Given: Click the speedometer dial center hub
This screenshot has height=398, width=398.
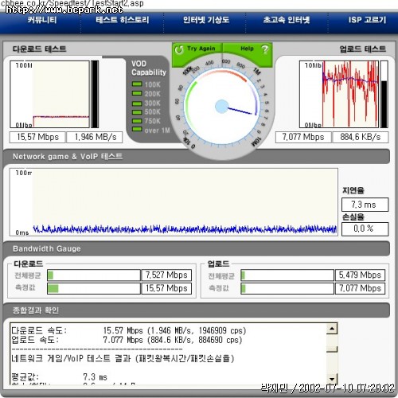Looking at the screenshot, I should pos(222,107).
